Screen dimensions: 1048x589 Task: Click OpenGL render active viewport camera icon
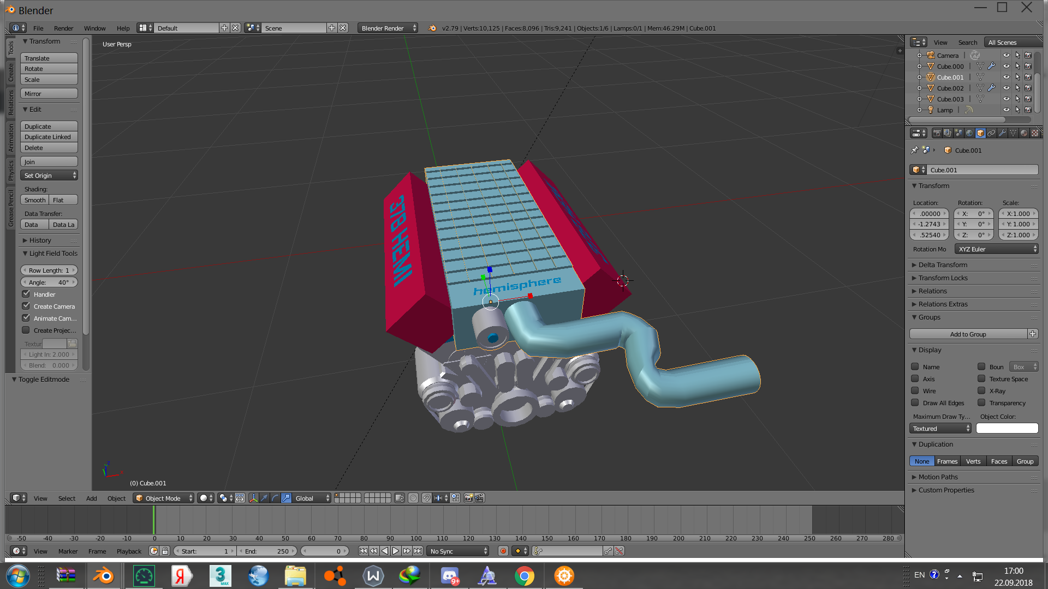pos(468,498)
